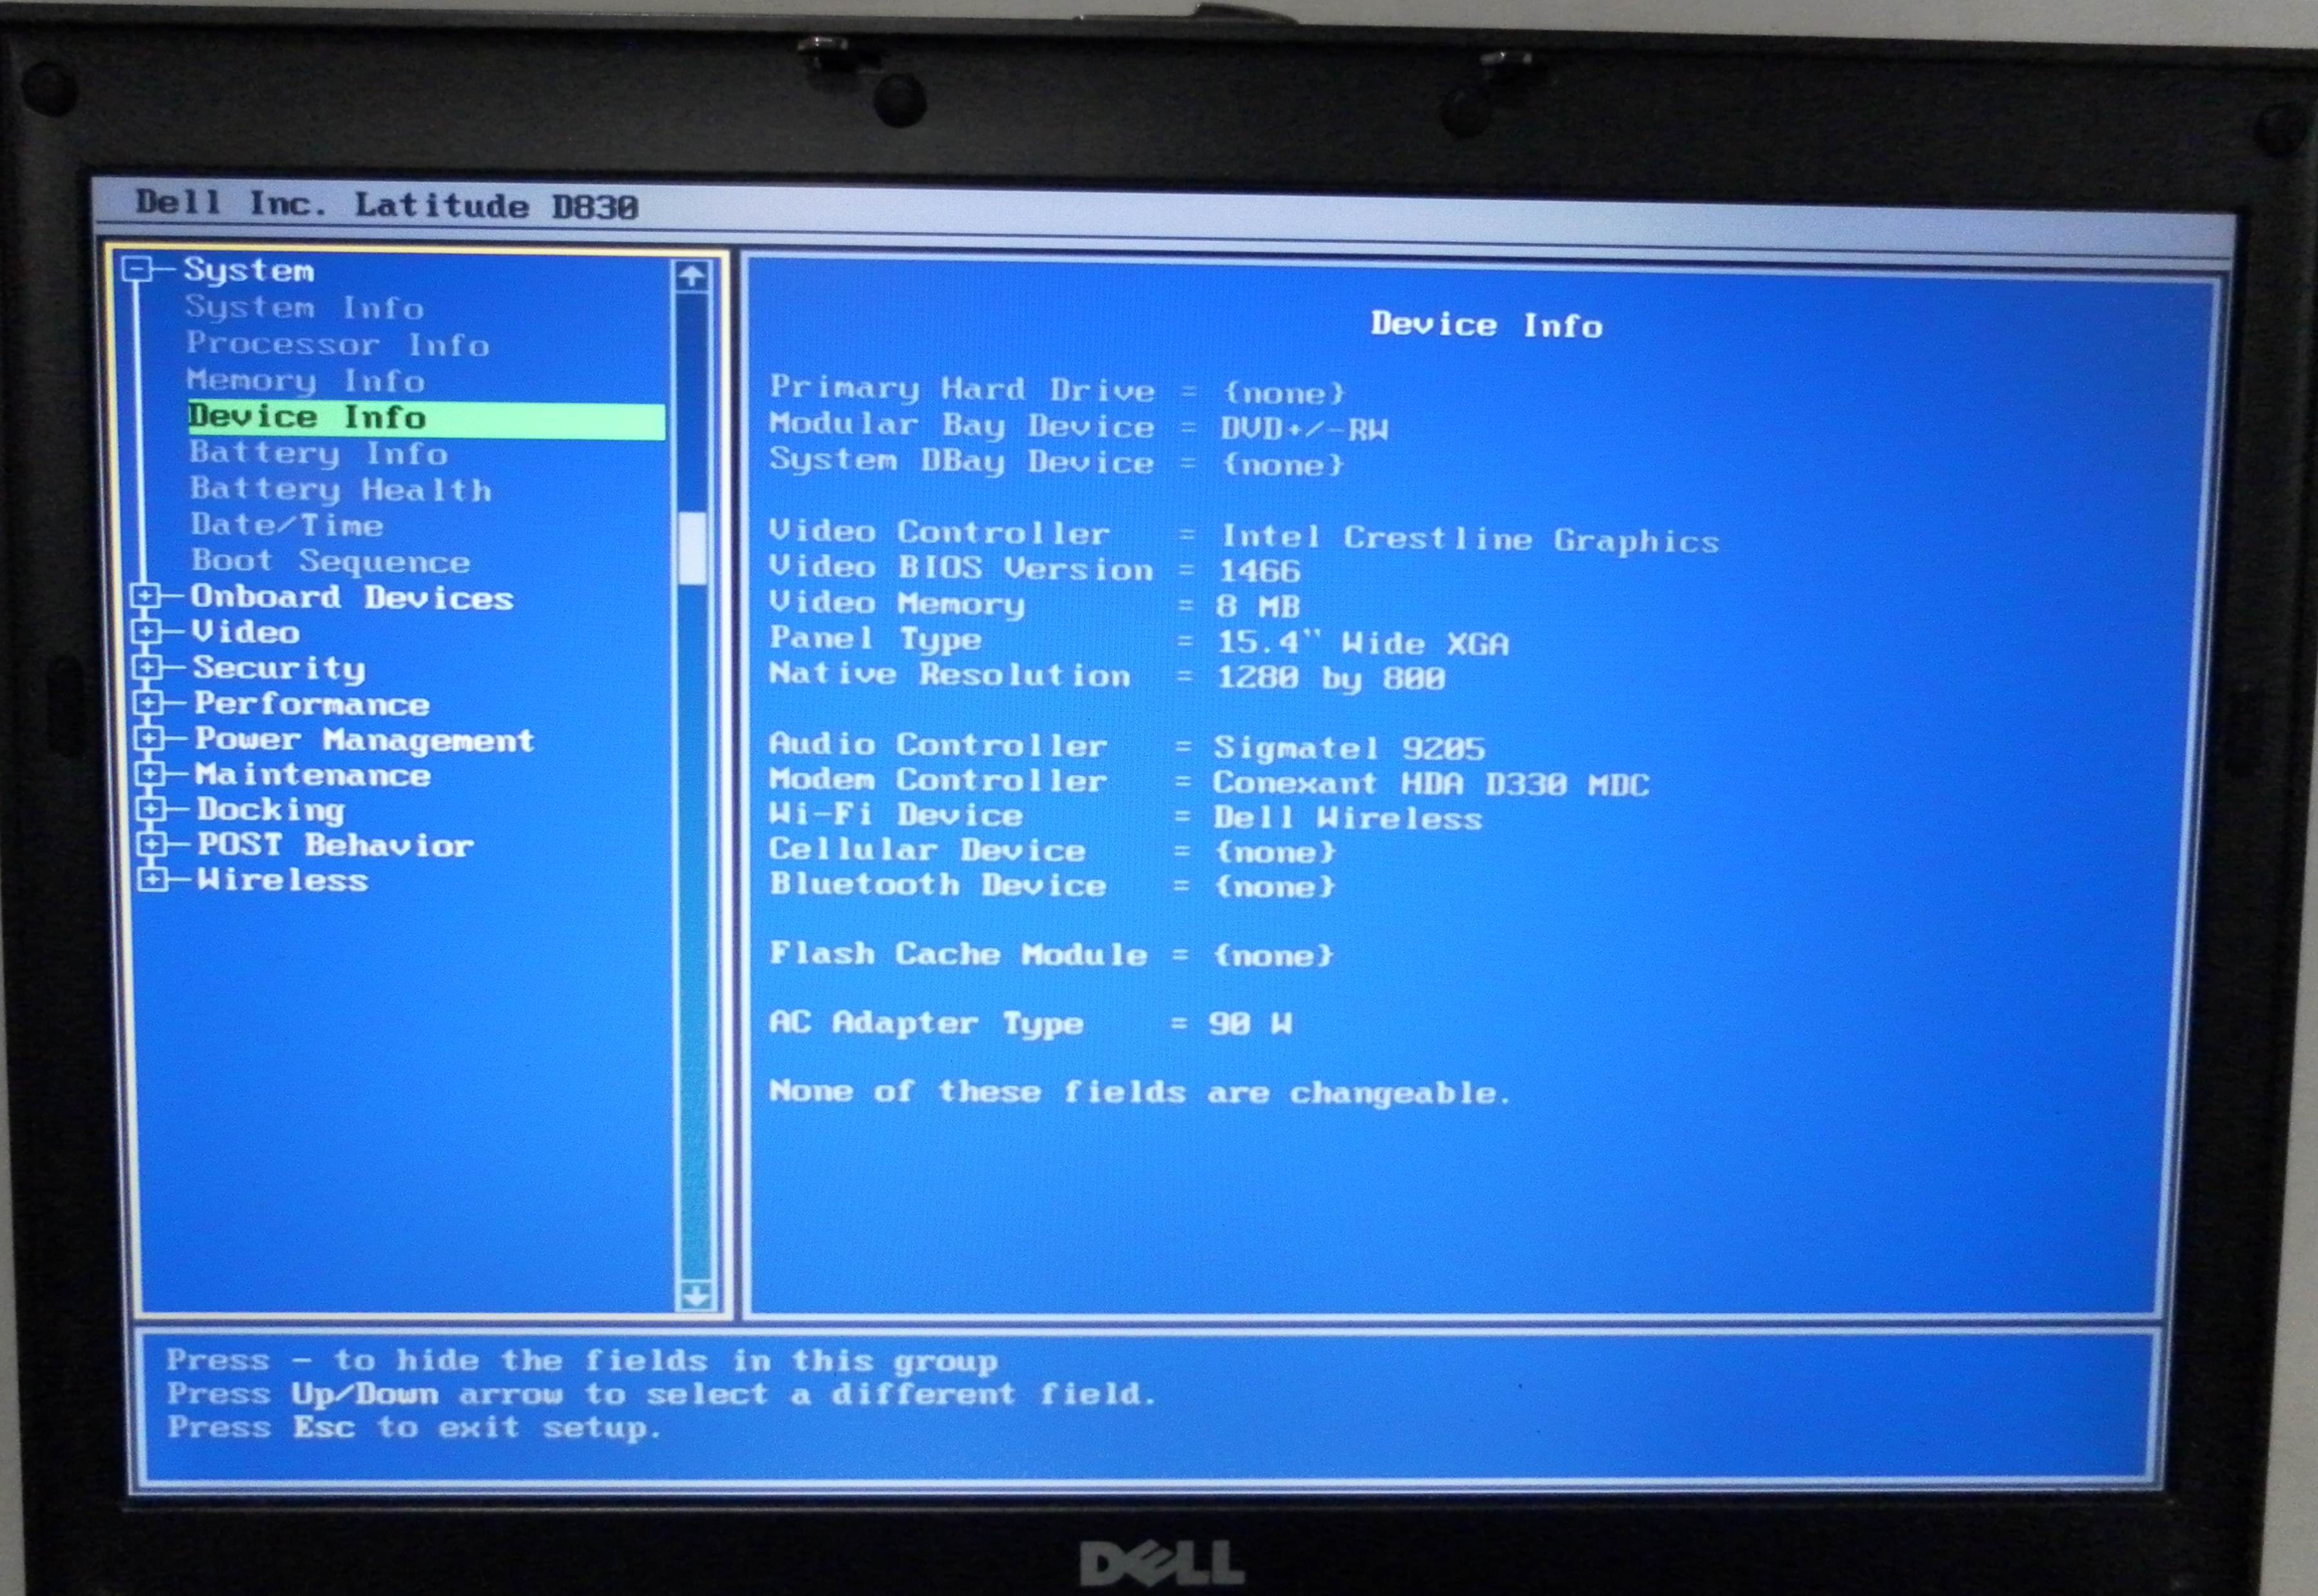Expand the POST Behavior group
Viewport: 2318px width, 1596px height.
pyautogui.click(x=151, y=844)
